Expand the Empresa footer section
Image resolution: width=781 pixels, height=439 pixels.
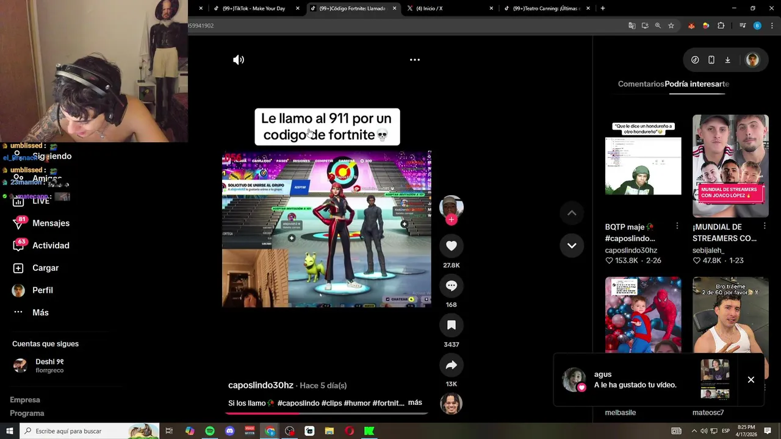tap(25, 400)
